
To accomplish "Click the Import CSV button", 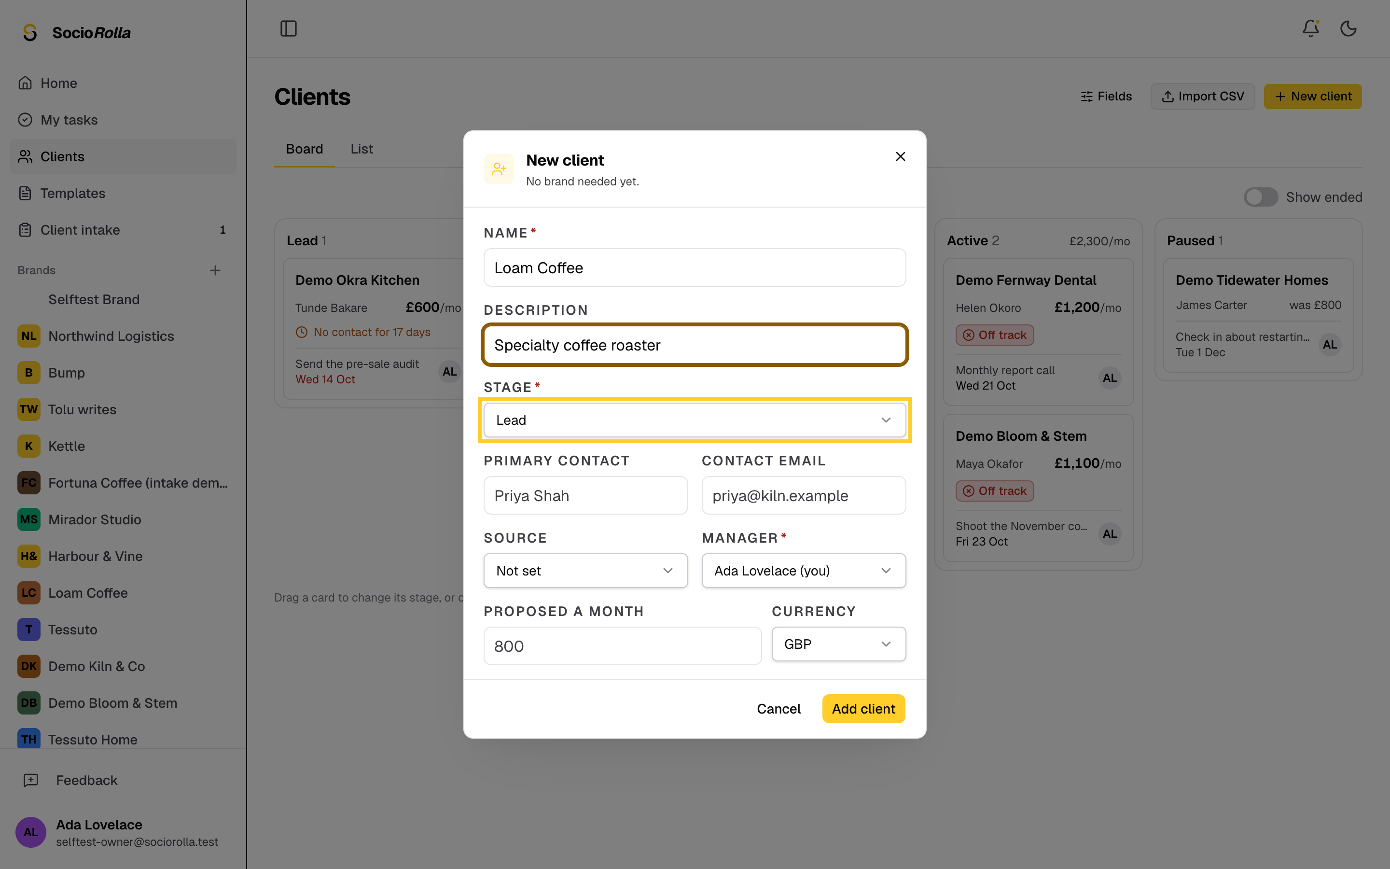I will point(1203,97).
